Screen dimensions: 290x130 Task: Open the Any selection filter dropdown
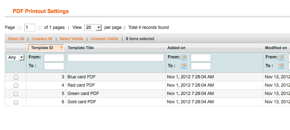(16, 57)
